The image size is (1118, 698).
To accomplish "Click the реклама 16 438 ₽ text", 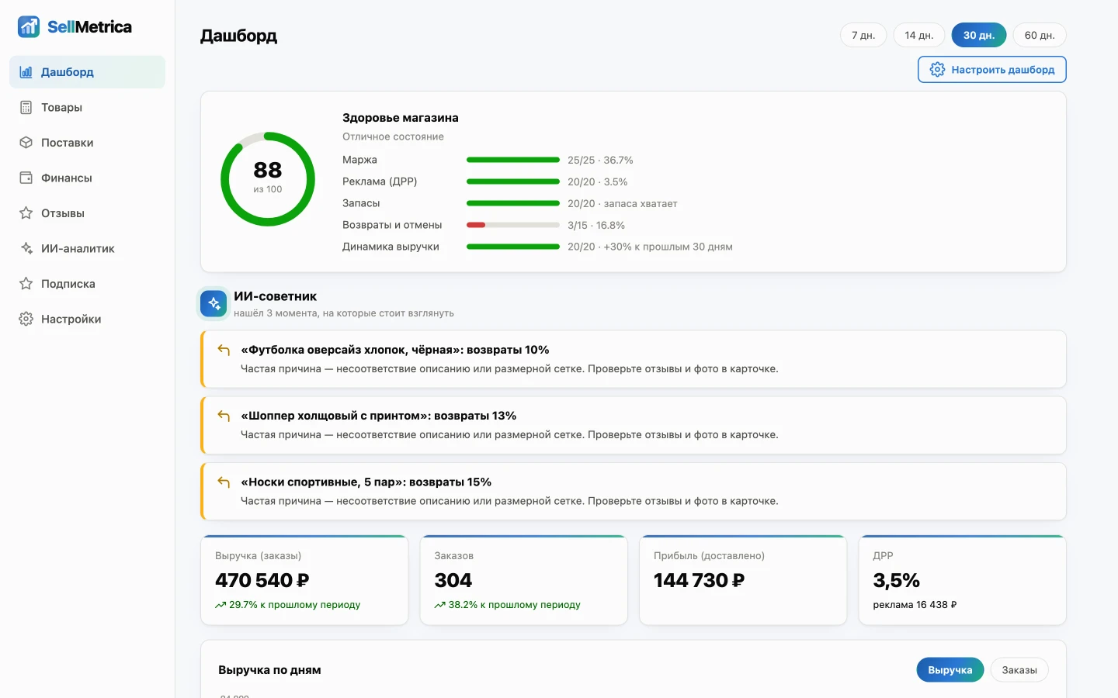I will point(915,605).
